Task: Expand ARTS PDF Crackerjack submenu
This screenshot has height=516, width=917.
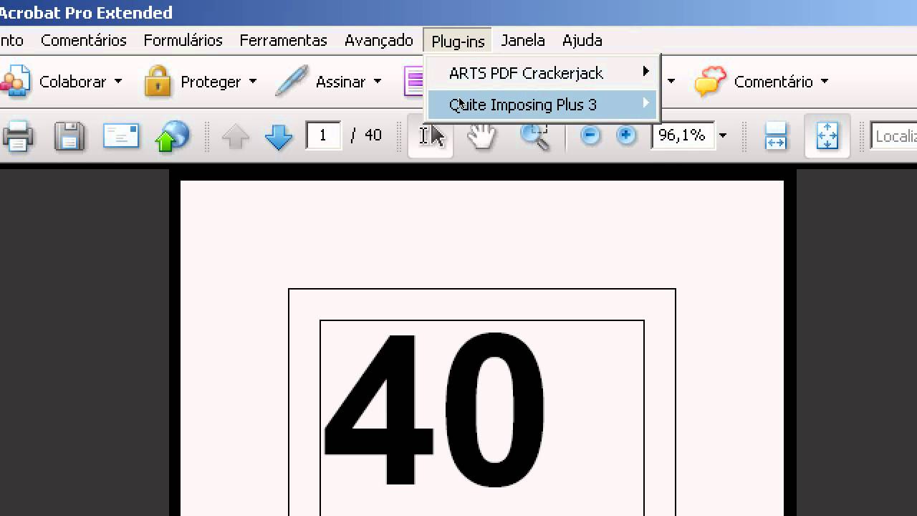Action: point(542,73)
